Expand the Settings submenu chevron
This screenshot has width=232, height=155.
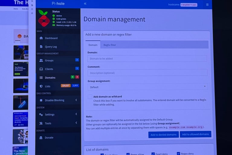[x=76, y=114]
